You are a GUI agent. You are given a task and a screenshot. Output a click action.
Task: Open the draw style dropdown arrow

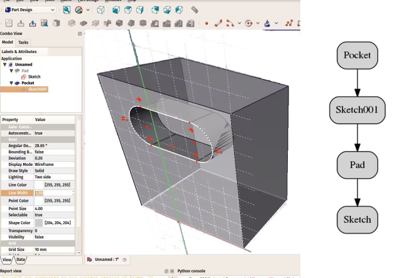pos(88,10)
